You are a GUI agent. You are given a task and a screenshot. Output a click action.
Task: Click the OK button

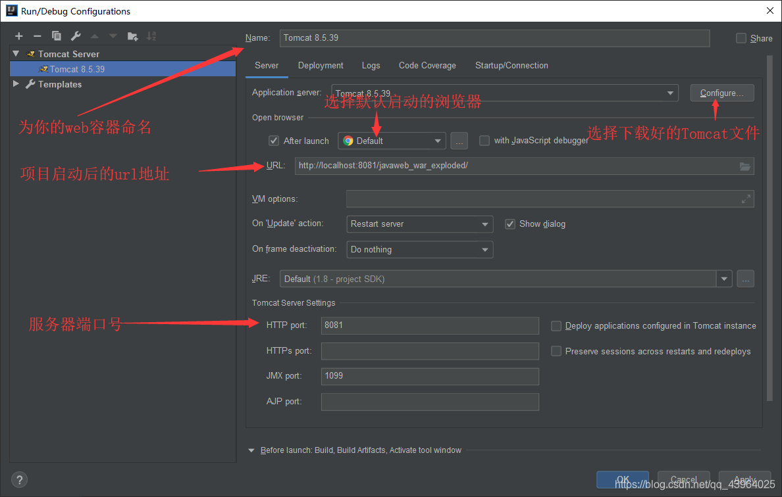click(x=623, y=480)
